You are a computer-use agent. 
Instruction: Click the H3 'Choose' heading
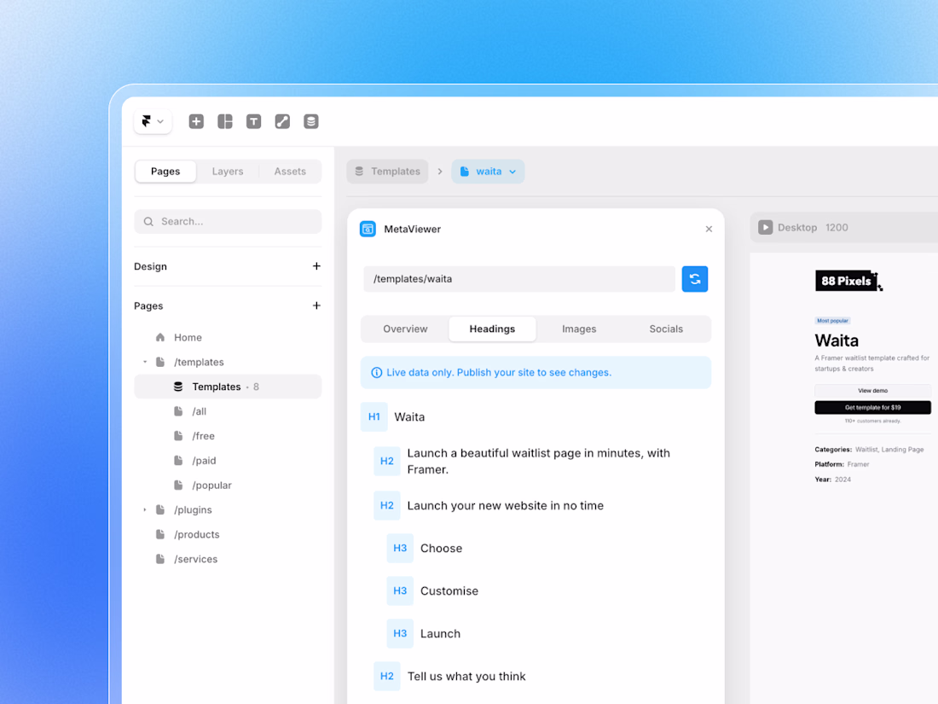click(442, 549)
